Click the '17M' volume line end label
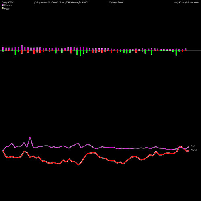 [193, 146]
